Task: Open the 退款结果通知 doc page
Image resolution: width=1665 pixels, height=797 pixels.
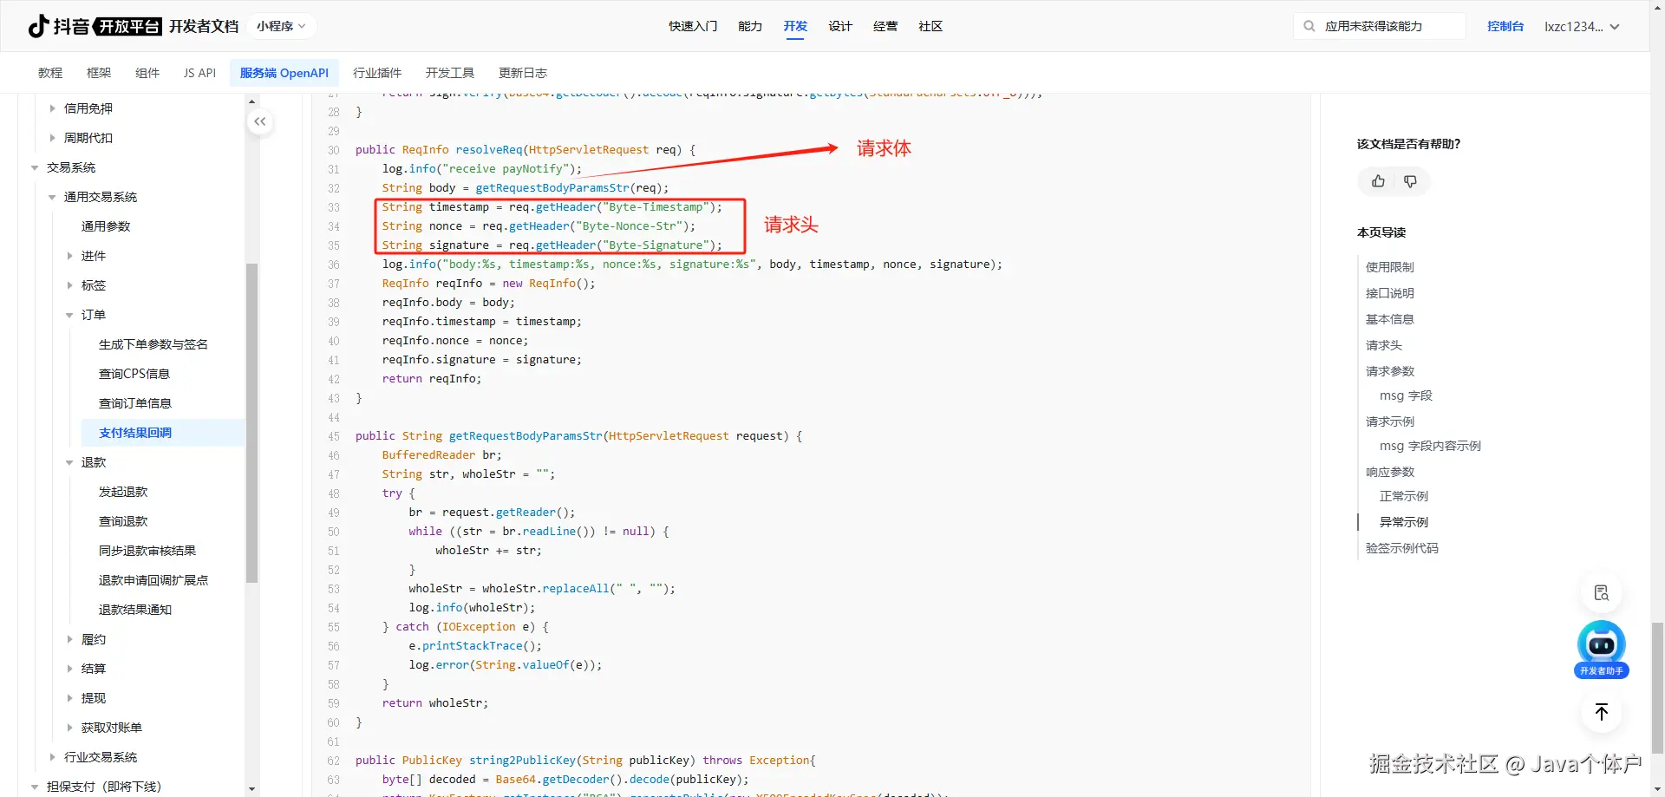Action: point(135,610)
